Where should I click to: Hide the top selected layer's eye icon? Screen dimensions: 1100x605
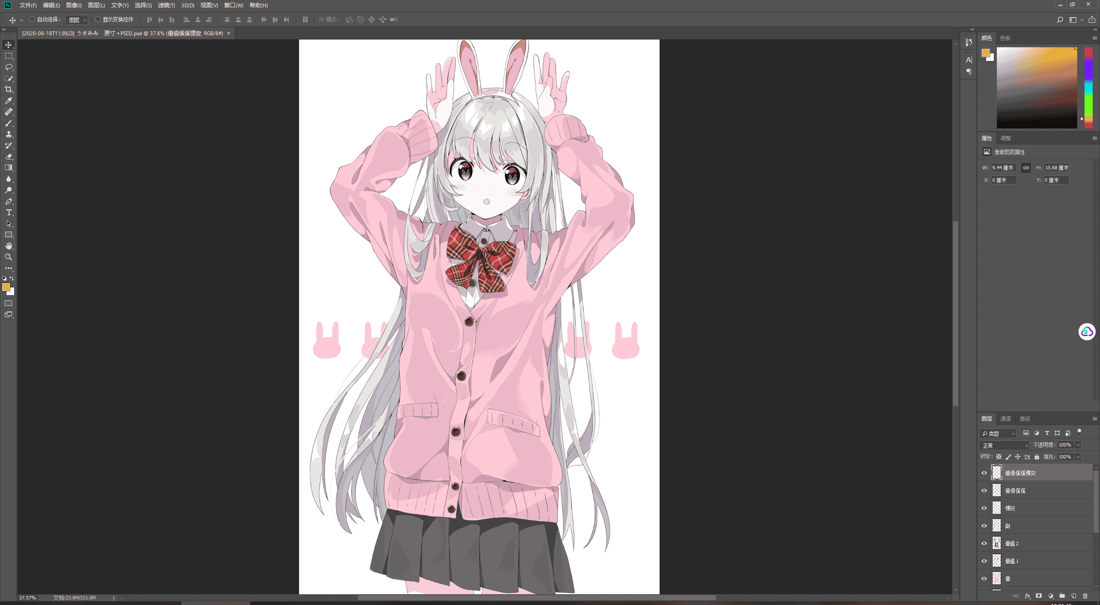[984, 473]
